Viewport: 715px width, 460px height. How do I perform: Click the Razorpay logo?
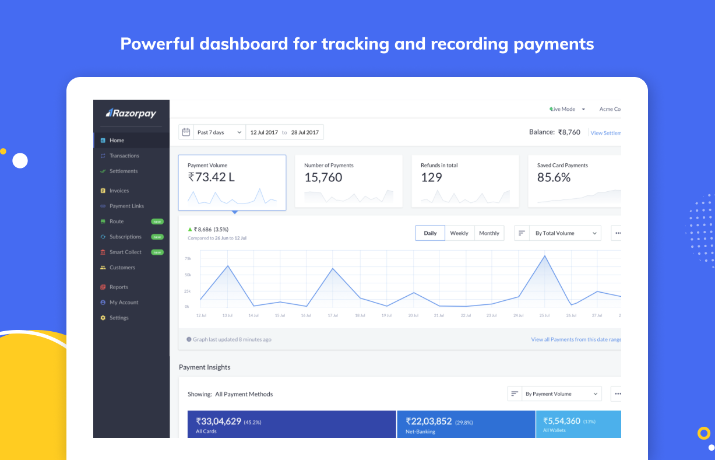(x=131, y=113)
